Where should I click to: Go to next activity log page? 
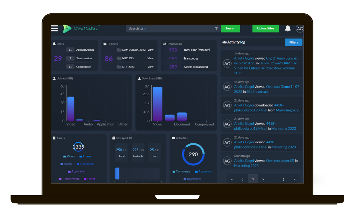coord(284,179)
